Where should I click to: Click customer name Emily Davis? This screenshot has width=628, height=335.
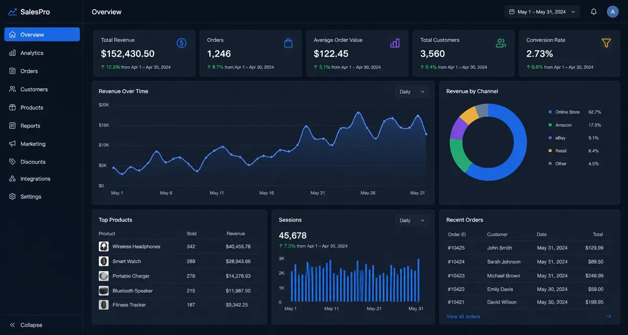(x=500, y=289)
